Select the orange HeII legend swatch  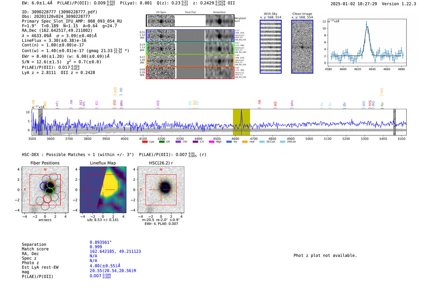click(245, 142)
